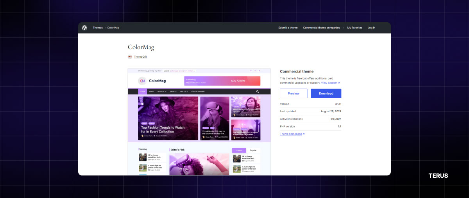Click the WordPress logo in the header
The width and height of the screenshot is (469, 198).
[x=84, y=28]
